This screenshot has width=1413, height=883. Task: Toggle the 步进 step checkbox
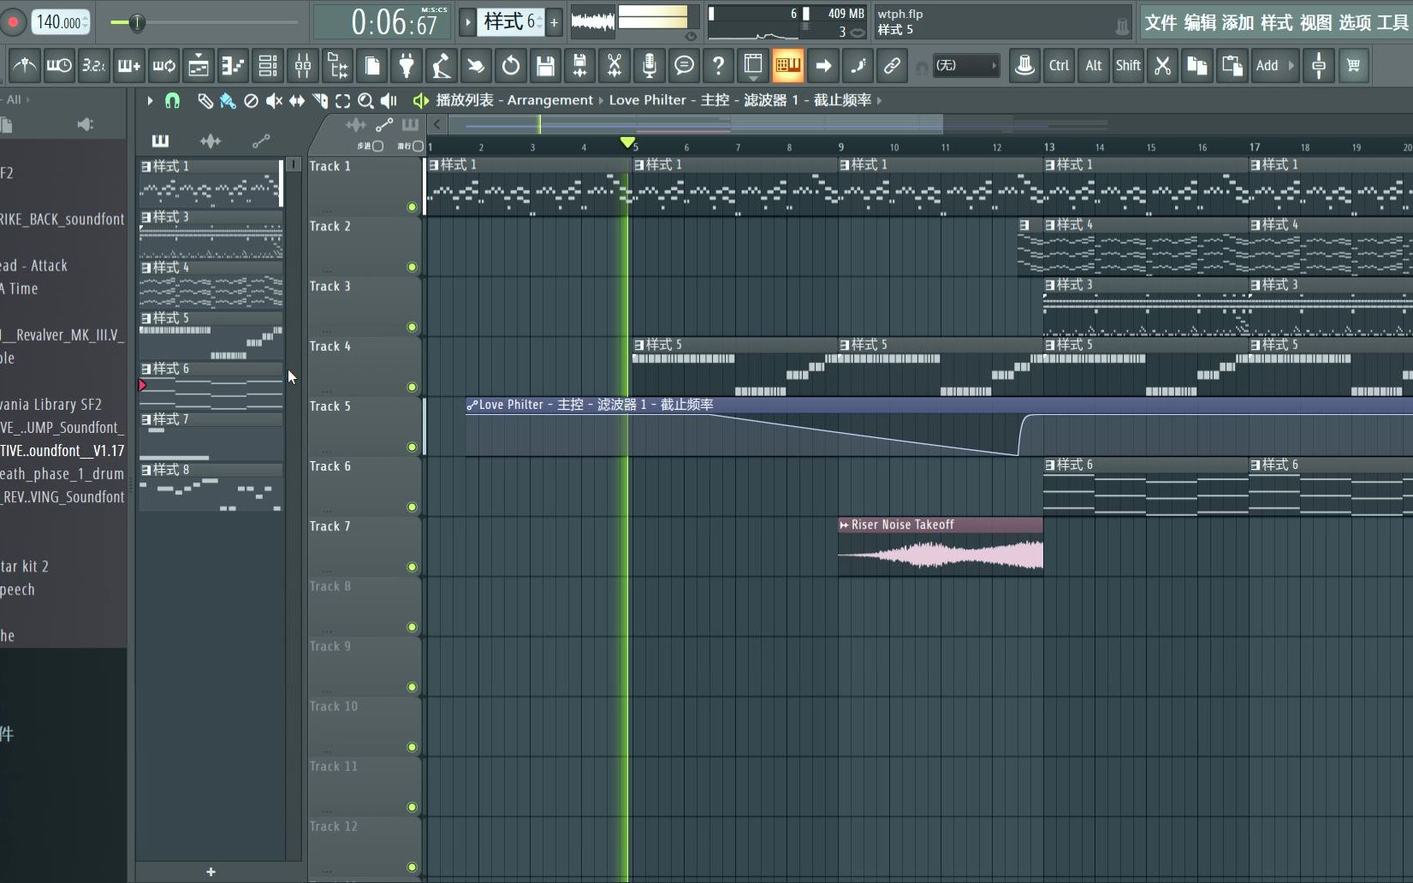(x=377, y=146)
